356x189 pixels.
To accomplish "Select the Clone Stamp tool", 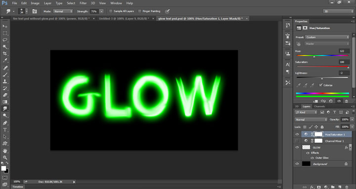I will (x=5, y=81).
